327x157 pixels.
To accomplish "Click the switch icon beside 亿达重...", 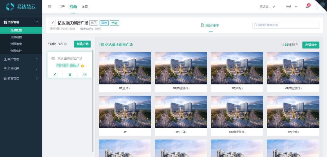I will point(274,7).
